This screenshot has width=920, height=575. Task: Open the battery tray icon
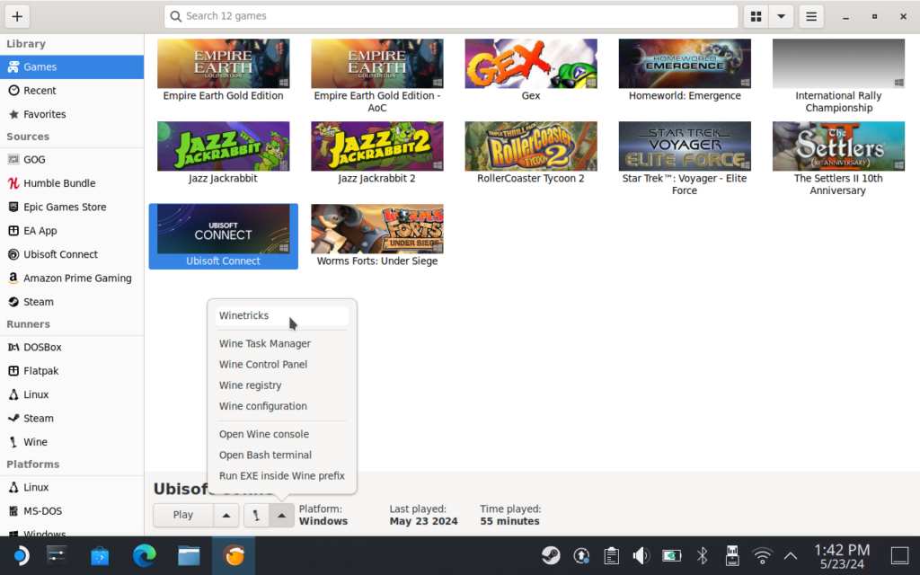672,555
